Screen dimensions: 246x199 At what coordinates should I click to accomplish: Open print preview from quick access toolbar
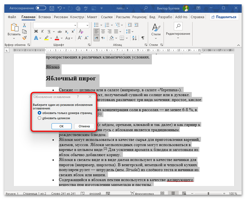[78, 8]
